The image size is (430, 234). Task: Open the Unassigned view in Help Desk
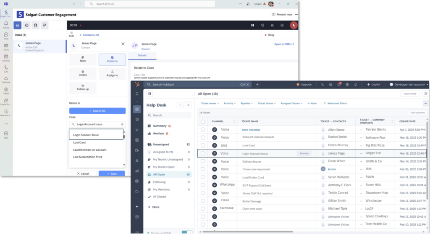169,144
